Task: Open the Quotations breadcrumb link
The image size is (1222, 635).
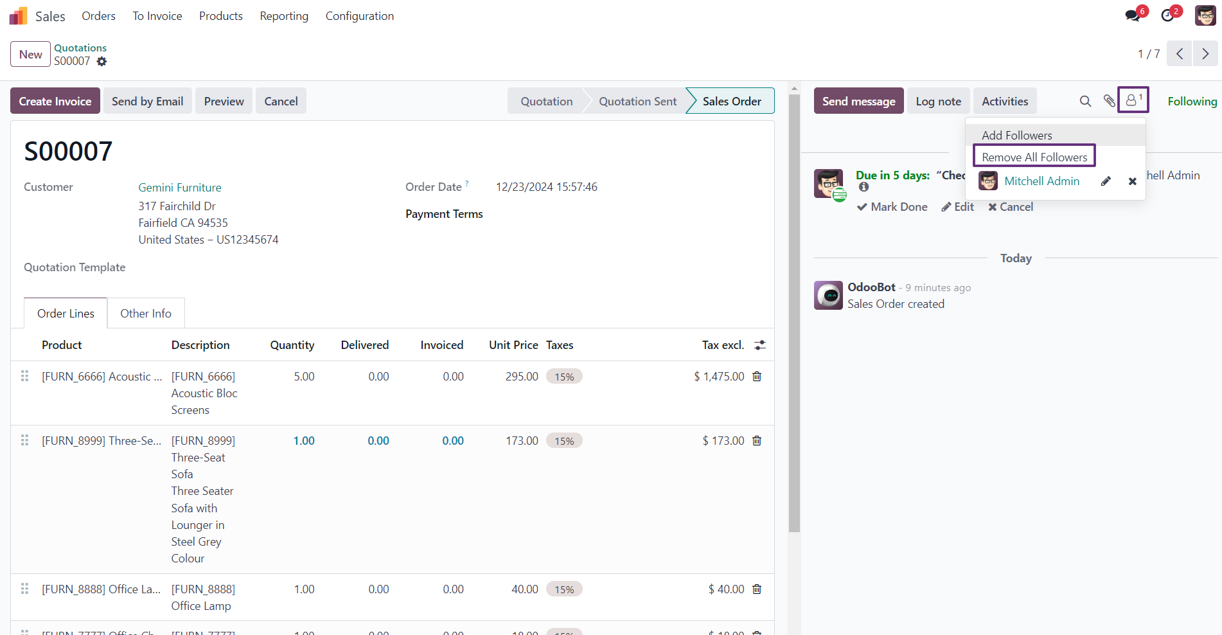Action: [x=80, y=48]
